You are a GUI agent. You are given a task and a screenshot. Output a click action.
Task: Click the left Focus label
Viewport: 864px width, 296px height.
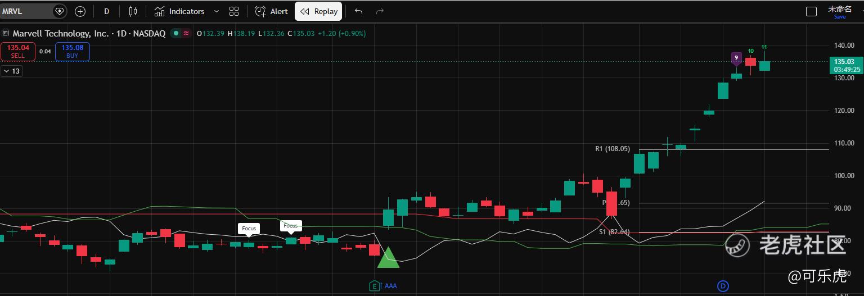tap(249, 229)
